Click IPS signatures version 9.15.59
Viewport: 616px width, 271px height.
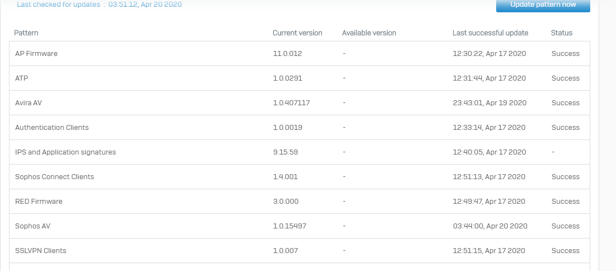285,152
